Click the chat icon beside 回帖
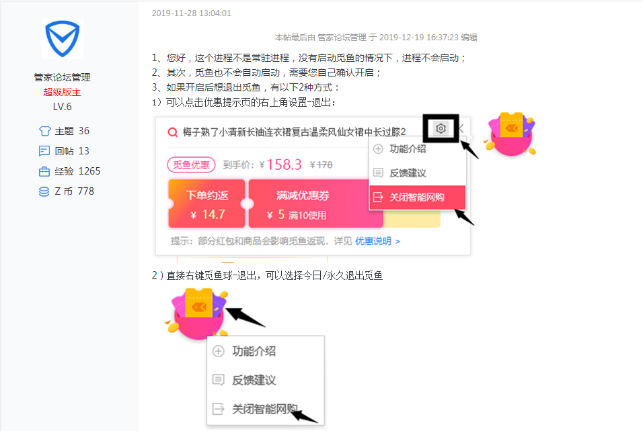 (x=44, y=151)
